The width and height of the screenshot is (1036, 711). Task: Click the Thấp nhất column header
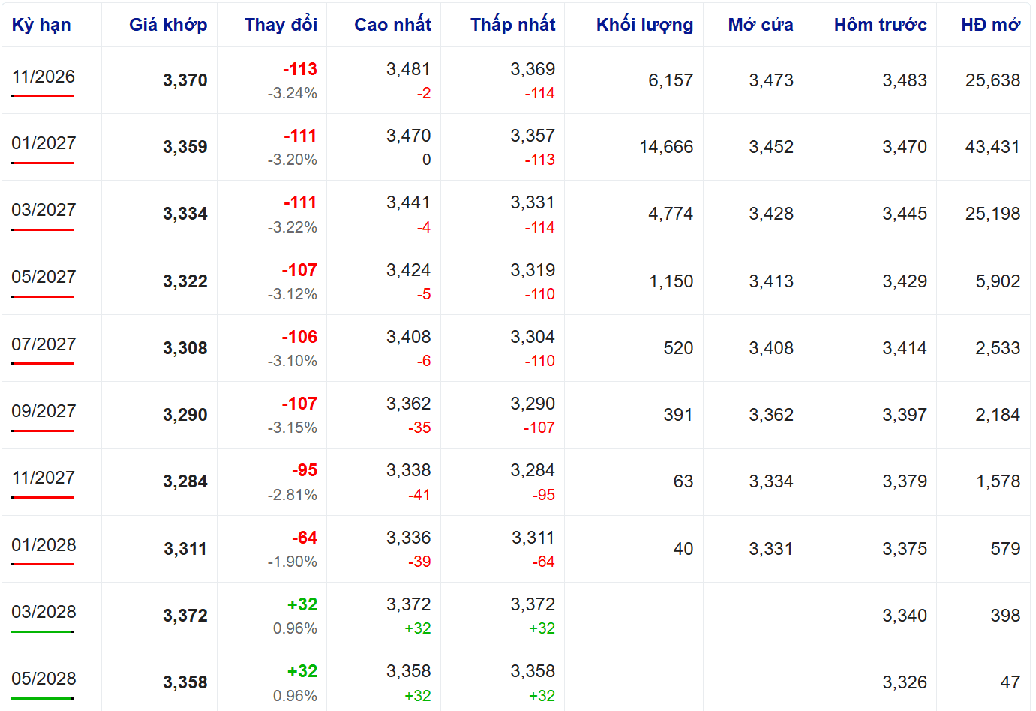pos(512,25)
